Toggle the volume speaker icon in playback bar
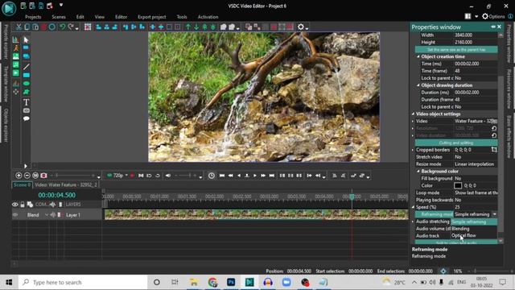 tap(168, 176)
